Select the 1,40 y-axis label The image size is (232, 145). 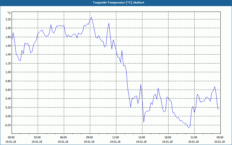pyautogui.click(x=8, y=55)
